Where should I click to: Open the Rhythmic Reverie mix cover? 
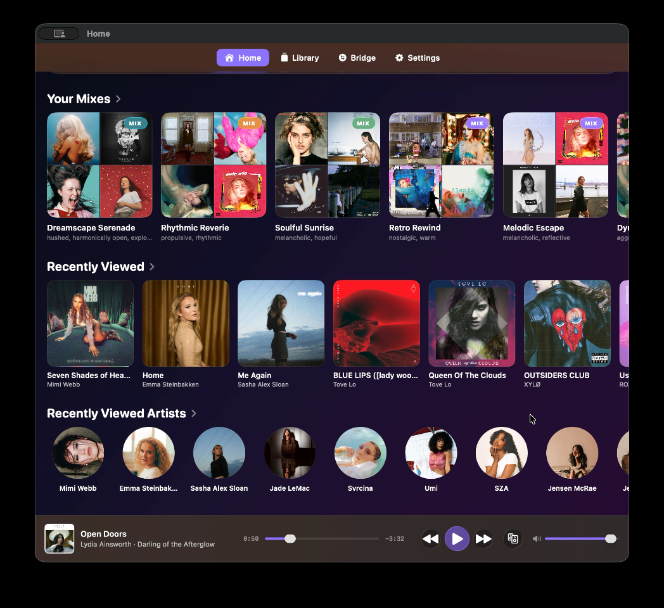(214, 165)
